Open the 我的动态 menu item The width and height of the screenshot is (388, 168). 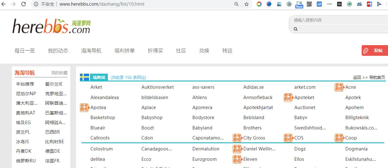(x=58, y=51)
